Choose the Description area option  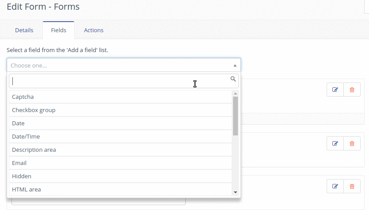pos(120,150)
